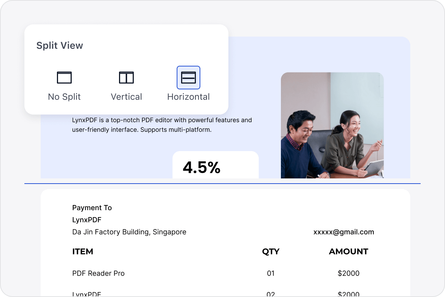
Task: Click the side-by-side panes icon
Action: [126, 78]
